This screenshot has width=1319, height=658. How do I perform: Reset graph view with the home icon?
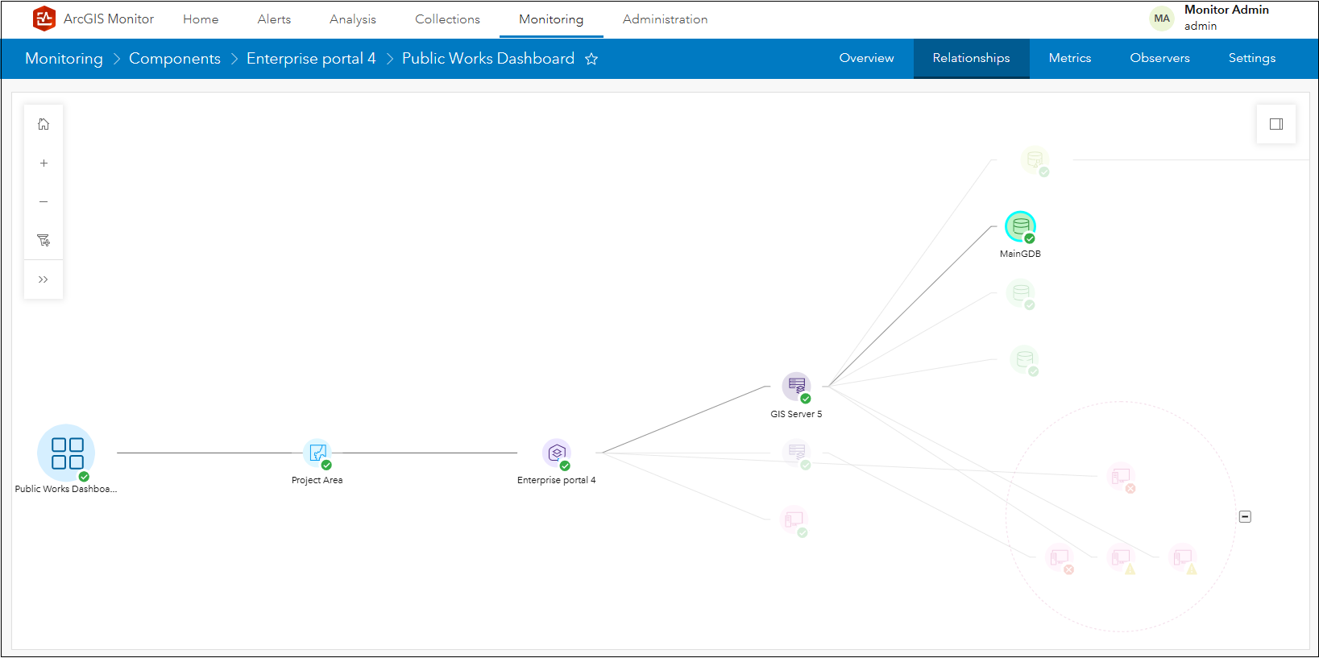click(44, 124)
